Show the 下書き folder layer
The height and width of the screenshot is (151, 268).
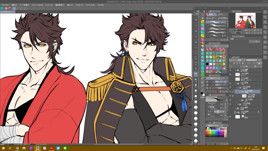click(x=230, y=112)
